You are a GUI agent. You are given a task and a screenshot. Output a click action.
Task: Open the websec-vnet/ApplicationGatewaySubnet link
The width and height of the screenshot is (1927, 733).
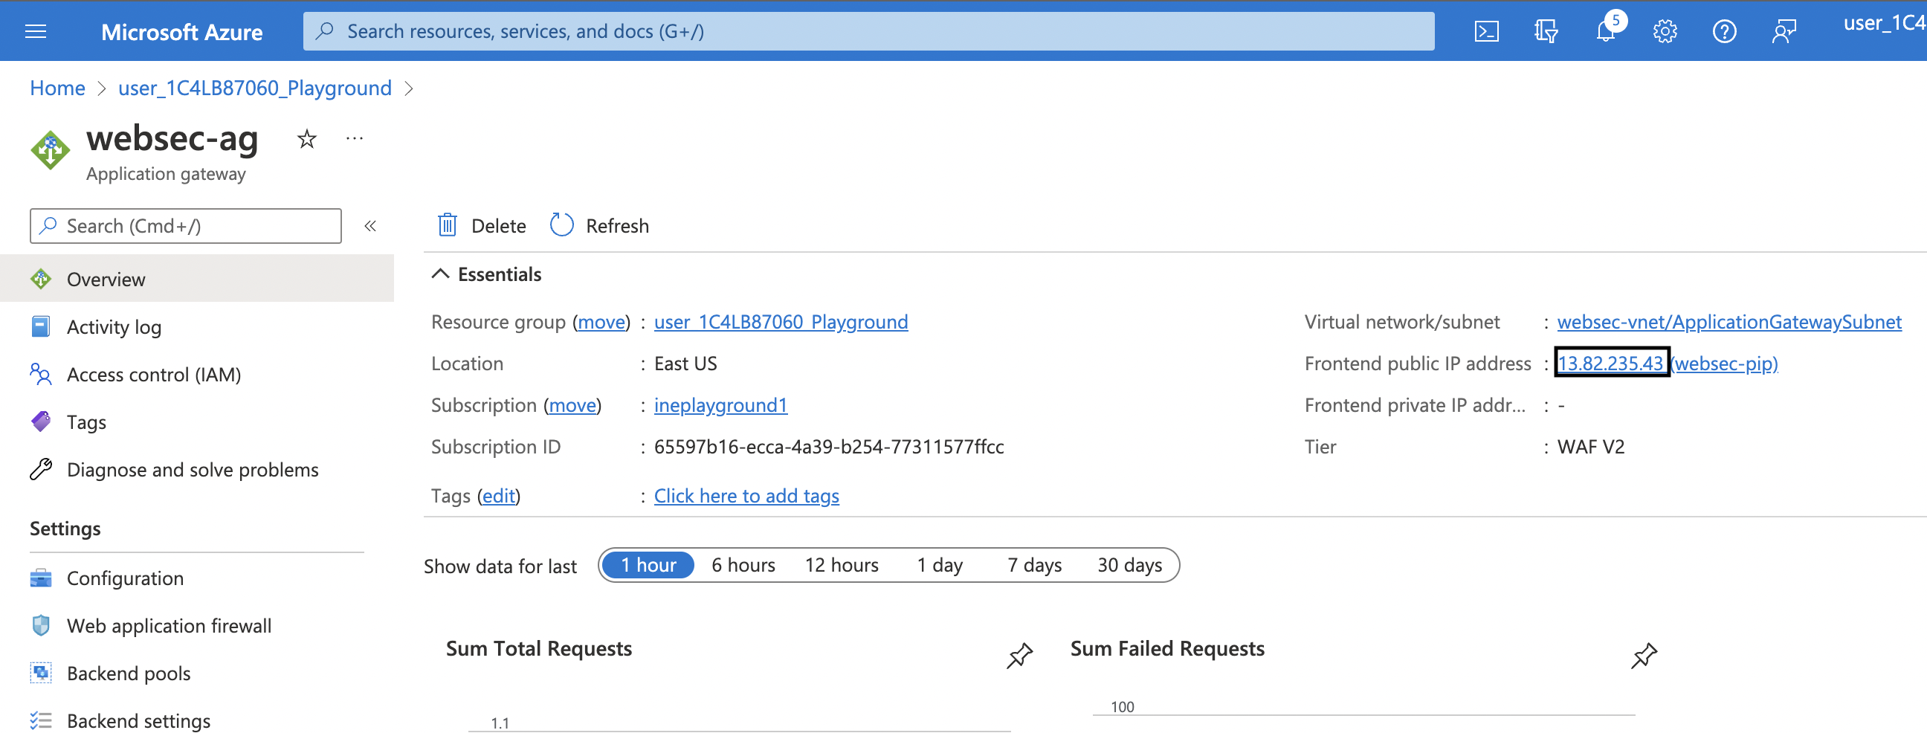click(x=1729, y=322)
